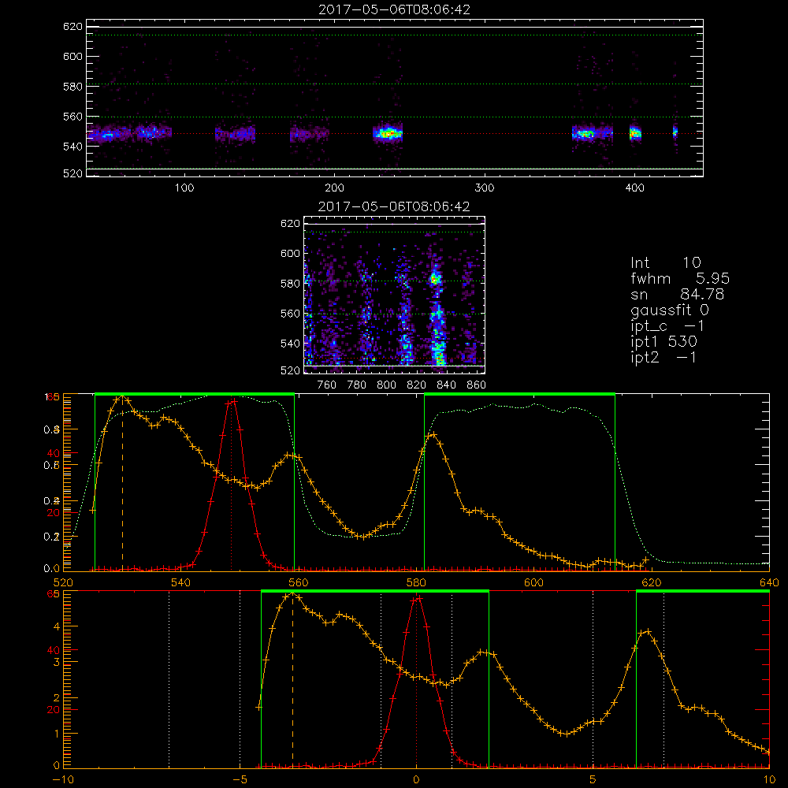Select the 'Int 10' parameter text
Image resolution: width=788 pixels, height=788 pixels.
[x=665, y=262]
